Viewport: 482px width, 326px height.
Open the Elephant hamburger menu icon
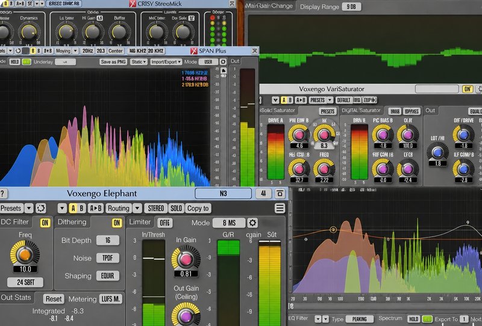[x=280, y=208]
